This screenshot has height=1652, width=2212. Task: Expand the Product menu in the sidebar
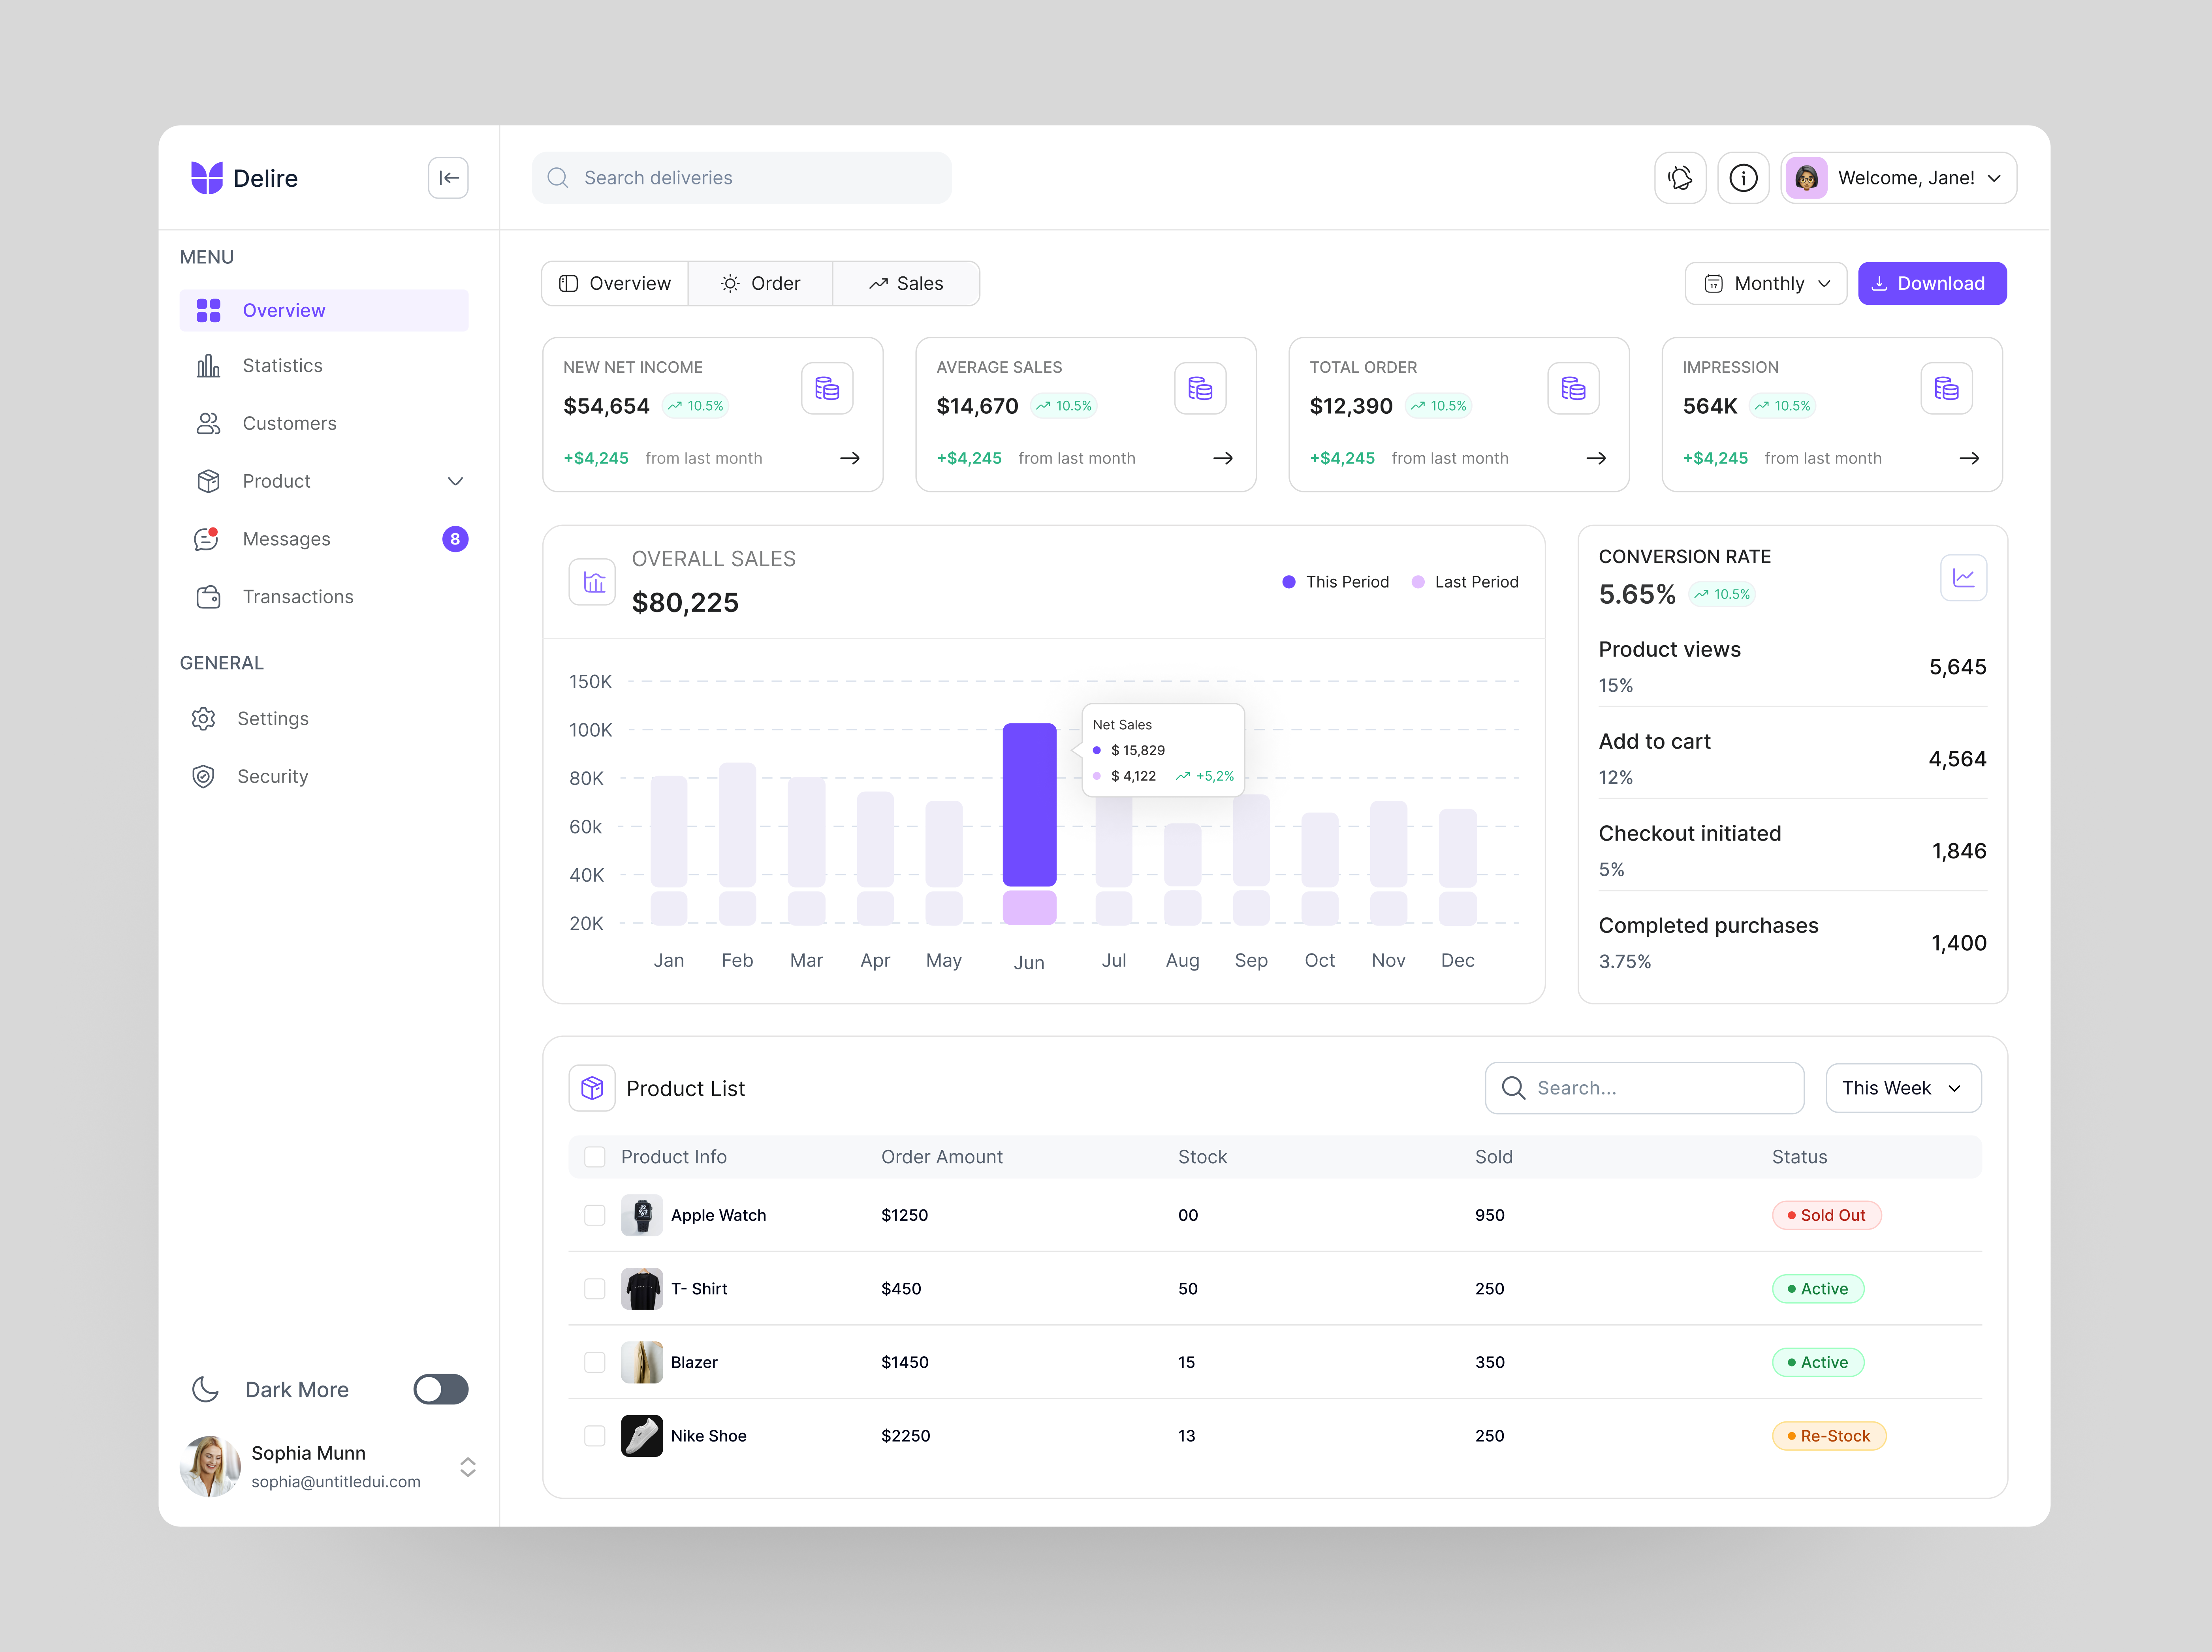pos(456,481)
